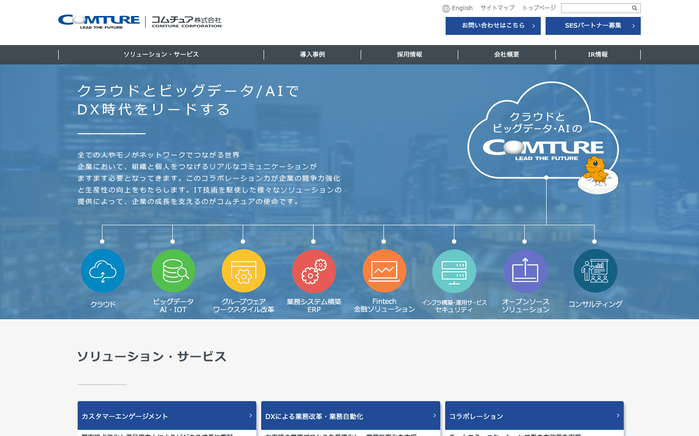
Task: Click the クラウド label under cloud icon
Action: pyautogui.click(x=103, y=304)
